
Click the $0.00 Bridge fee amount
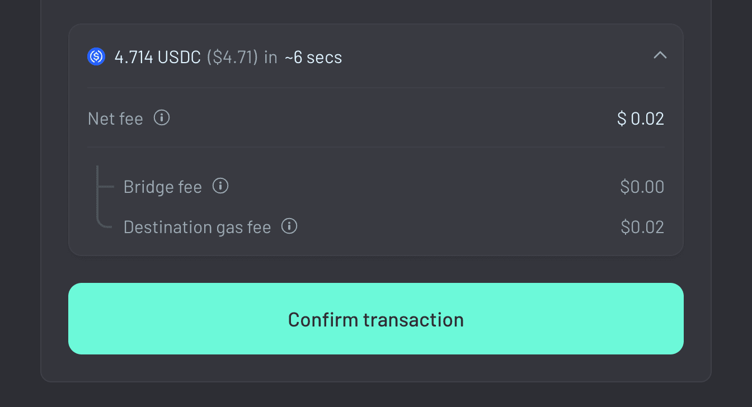(642, 187)
